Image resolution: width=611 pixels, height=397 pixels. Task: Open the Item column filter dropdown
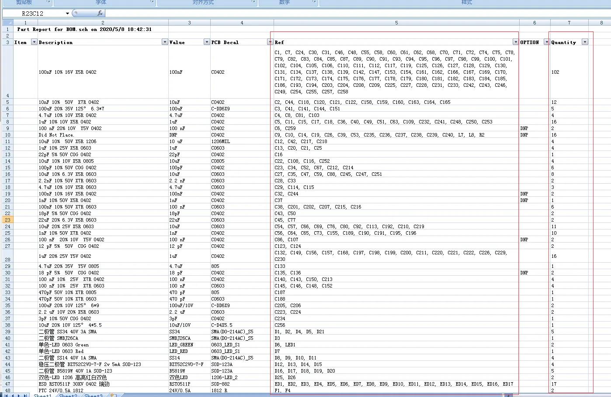[34, 42]
